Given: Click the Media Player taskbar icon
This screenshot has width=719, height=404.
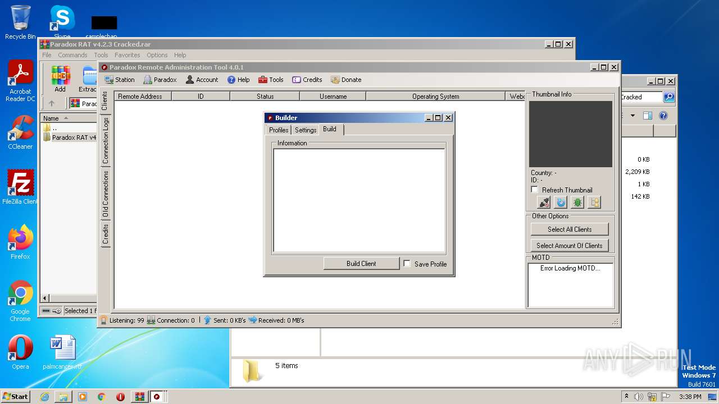Looking at the screenshot, I should [x=83, y=397].
